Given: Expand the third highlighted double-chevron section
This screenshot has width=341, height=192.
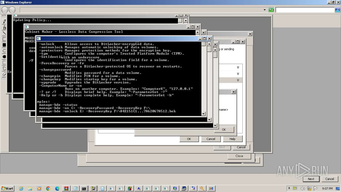Looking at the screenshot, I should click(238, 80).
